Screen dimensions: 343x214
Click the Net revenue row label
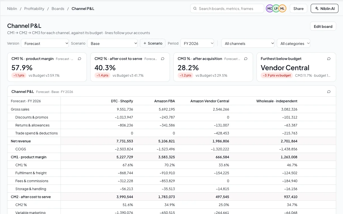(x=21, y=141)
